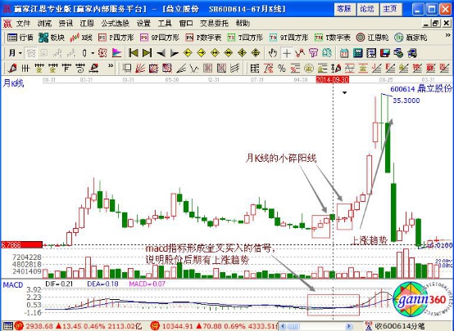
Task: Open the 江恩 menu
Action: pos(87,24)
